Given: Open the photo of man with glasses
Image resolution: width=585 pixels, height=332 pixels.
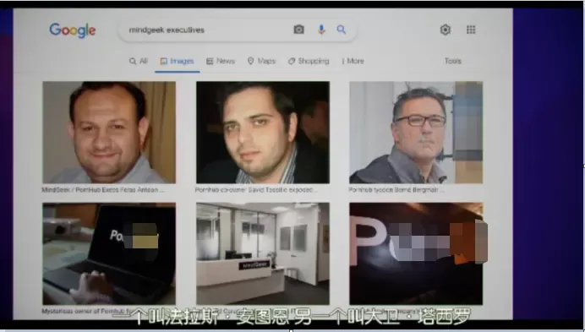Looking at the screenshot, I should 416,133.
